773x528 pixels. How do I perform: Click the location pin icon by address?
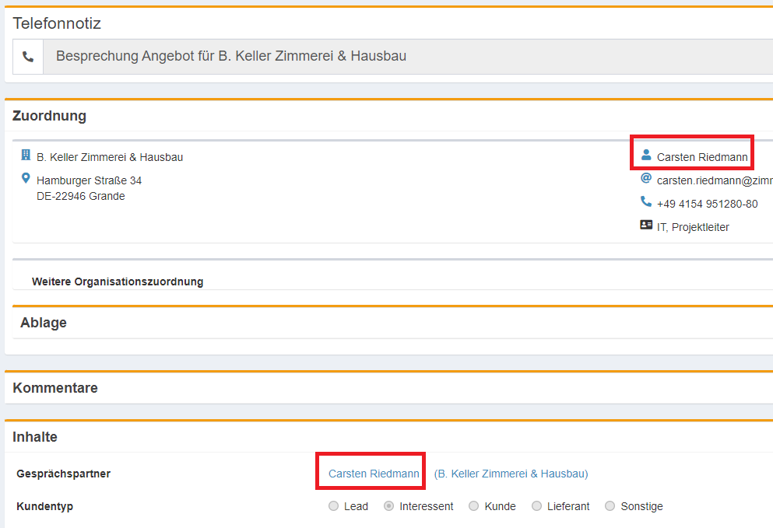(x=26, y=179)
